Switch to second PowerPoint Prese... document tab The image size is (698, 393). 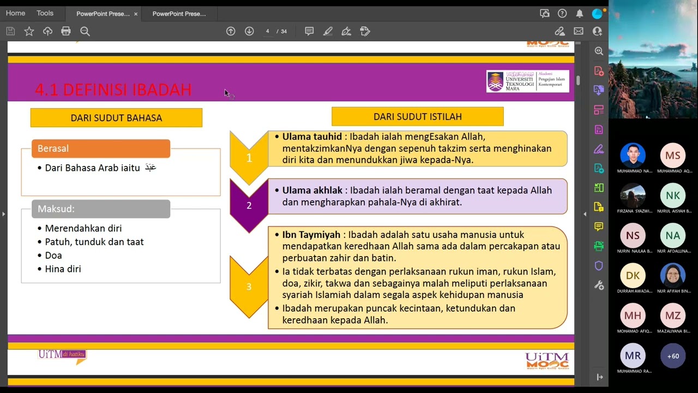pyautogui.click(x=179, y=14)
